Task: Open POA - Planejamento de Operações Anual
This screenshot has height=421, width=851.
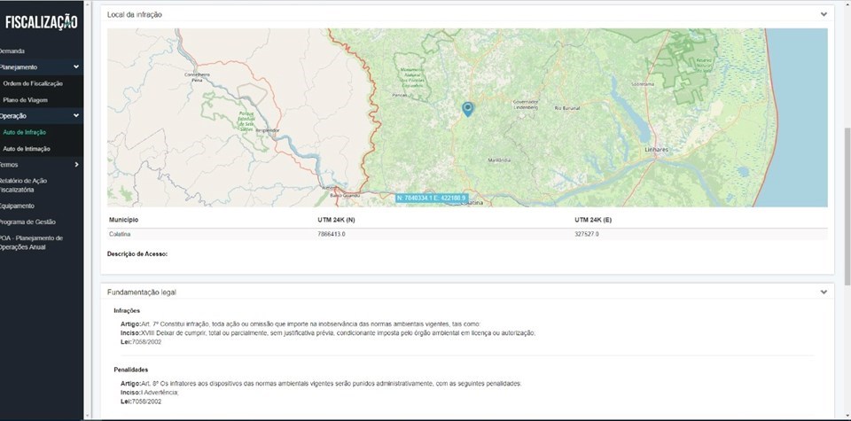Action: tap(30, 242)
